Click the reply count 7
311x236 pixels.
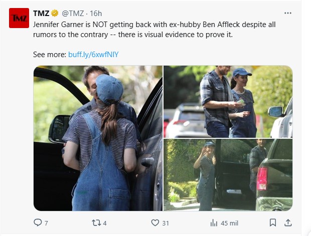click(x=46, y=223)
